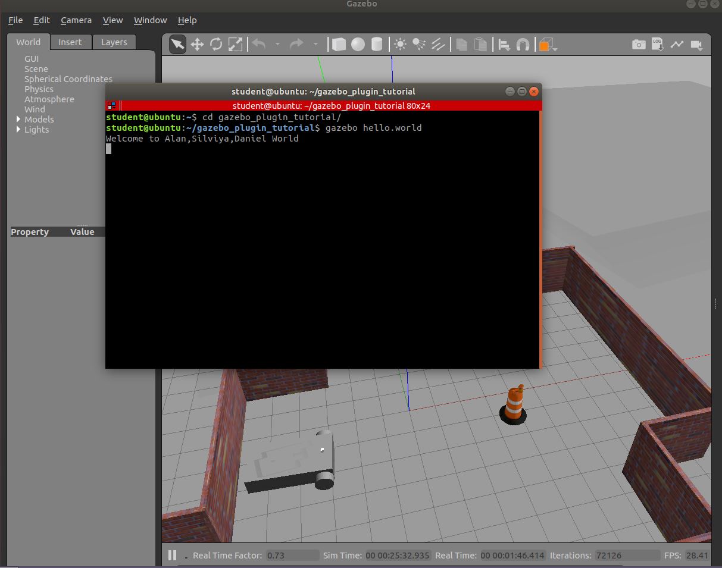Open the Camera menu
This screenshot has height=568, width=722.
coord(76,20)
